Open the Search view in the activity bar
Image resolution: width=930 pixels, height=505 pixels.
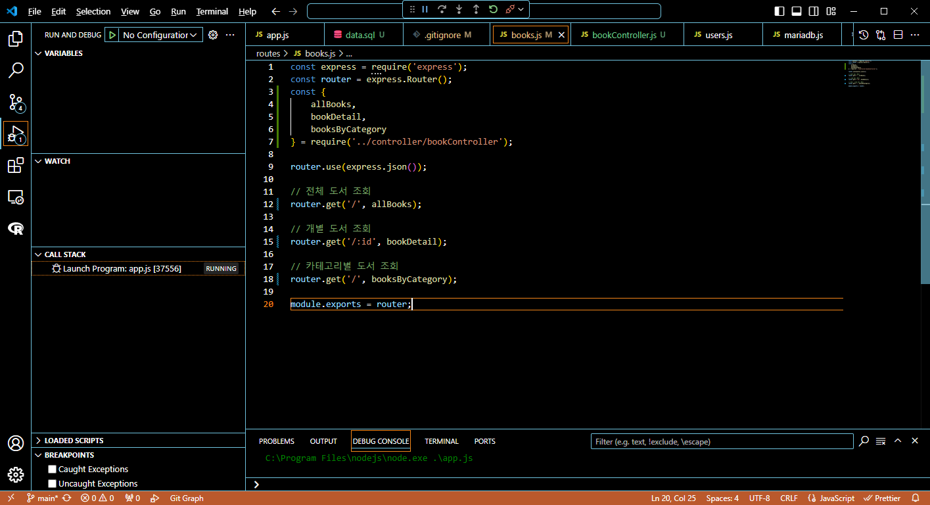tap(16, 70)
